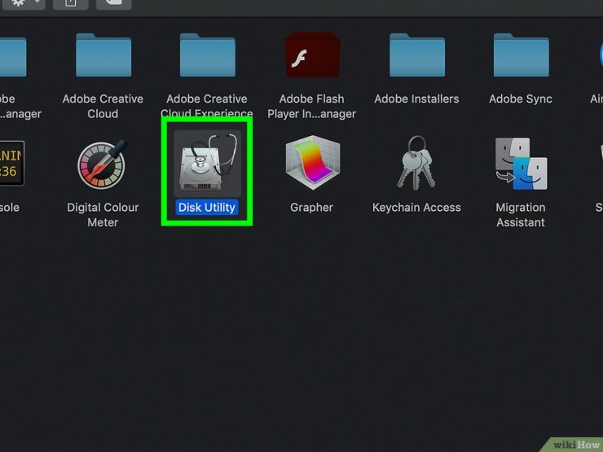
Task: Click the 'Digital Colour Meter' label
Action: 103,215
